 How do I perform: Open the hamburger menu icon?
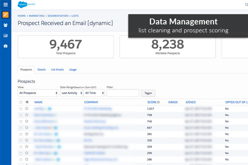(6, 5)
